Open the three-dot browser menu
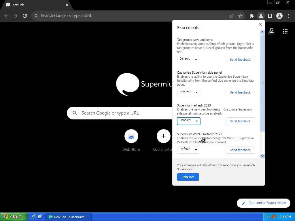This screenshot has height=221, width=295. (289, 16)
